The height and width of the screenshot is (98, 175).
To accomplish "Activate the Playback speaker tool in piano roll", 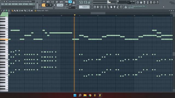I will click(x=32, y=11).
